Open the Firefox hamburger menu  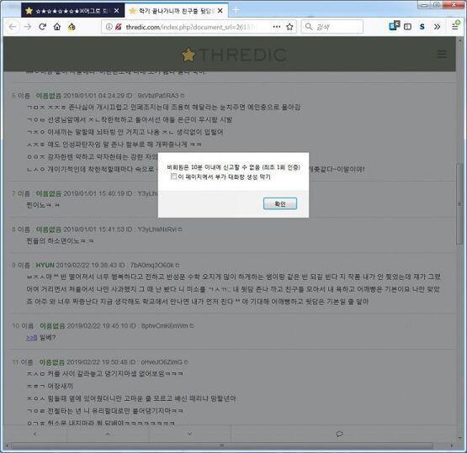pyautogui.click(x=454, y=26)
